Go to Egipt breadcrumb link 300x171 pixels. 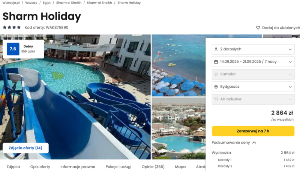point(46,3)
